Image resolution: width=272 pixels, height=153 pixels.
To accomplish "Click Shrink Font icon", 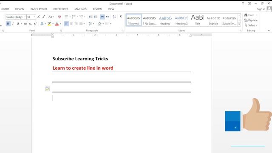I will (x=44, y=17).
